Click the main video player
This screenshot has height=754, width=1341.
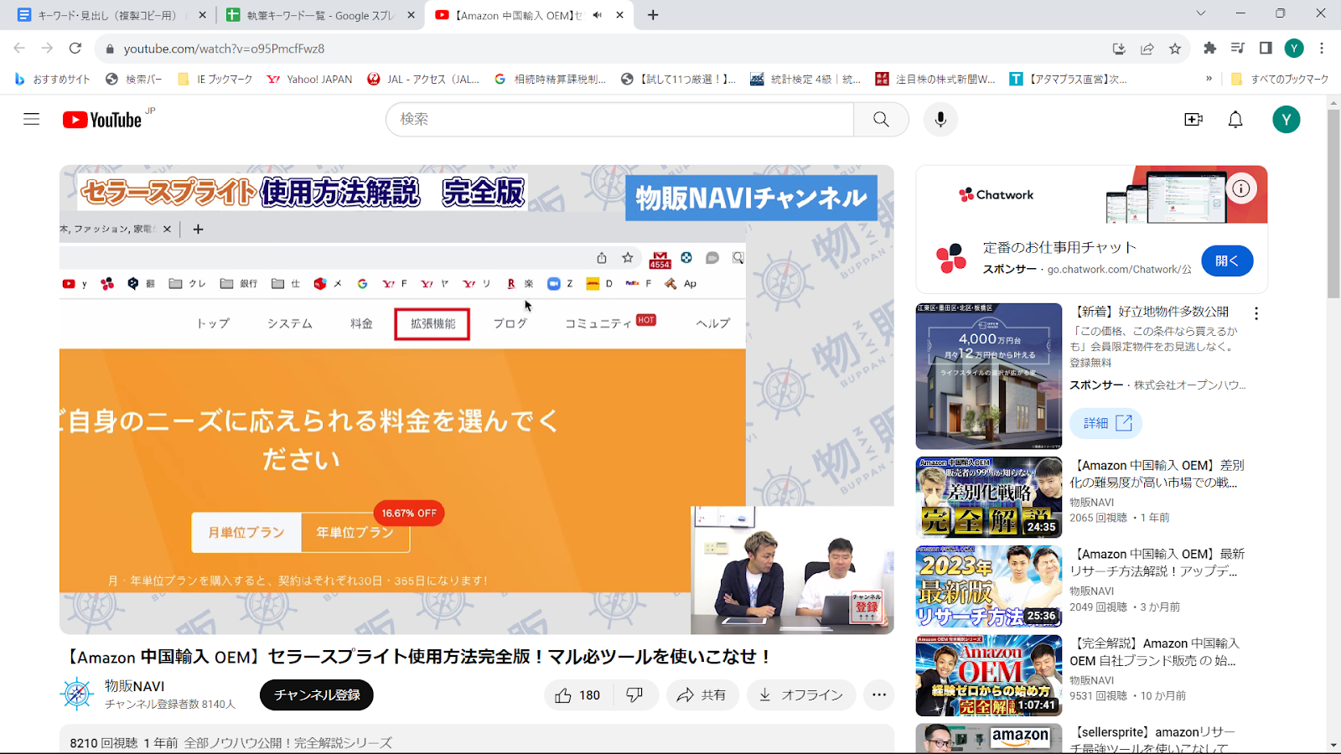476,400
